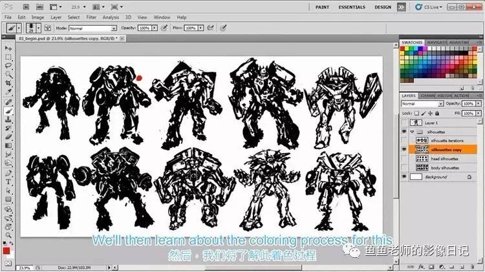Hide the silhouettes copy layer
Screen dimensions: 485x272
pos(404,150)
